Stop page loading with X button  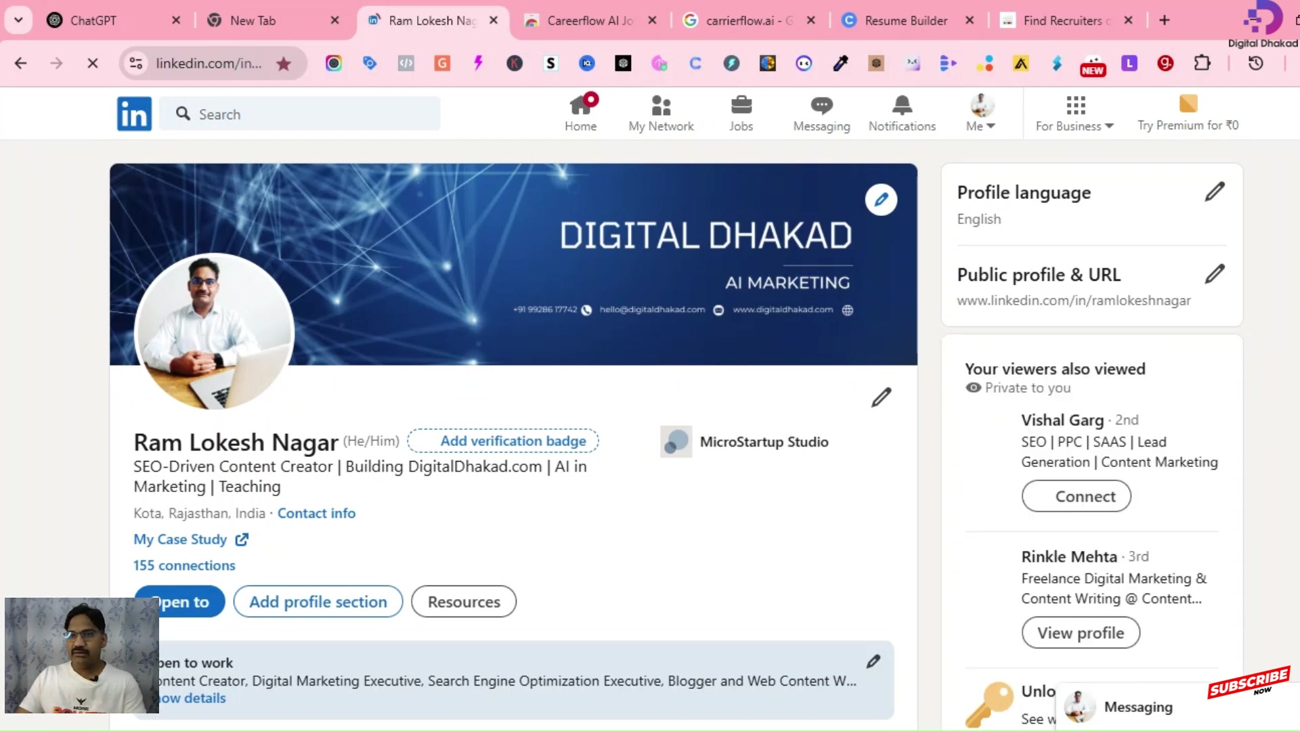(x=93, y=63)
